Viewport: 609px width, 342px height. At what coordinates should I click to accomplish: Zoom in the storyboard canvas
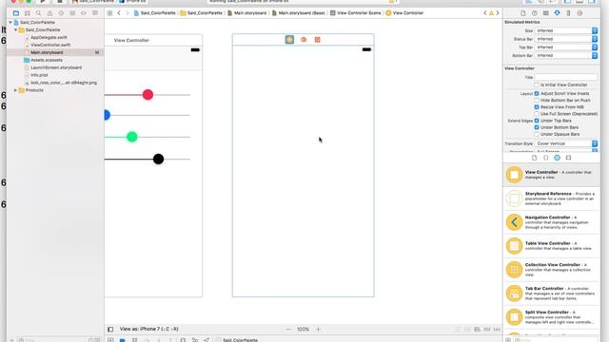click(x=318, y=330)
